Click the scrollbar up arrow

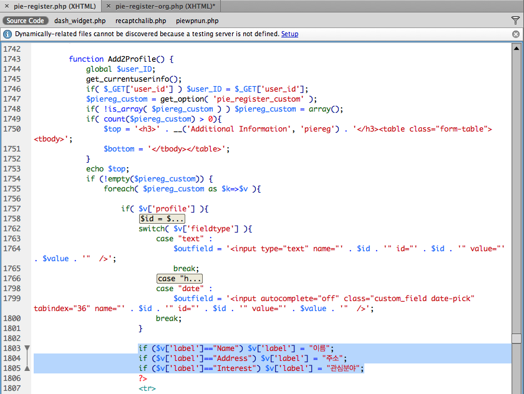pyautogui.click(x=517, y=49)
